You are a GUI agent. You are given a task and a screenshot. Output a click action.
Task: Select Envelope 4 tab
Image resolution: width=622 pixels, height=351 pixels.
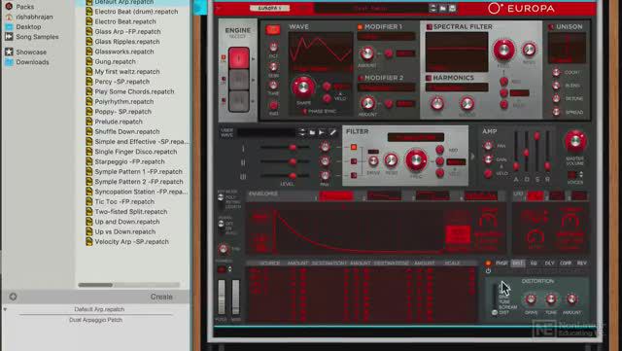[481, 195]
